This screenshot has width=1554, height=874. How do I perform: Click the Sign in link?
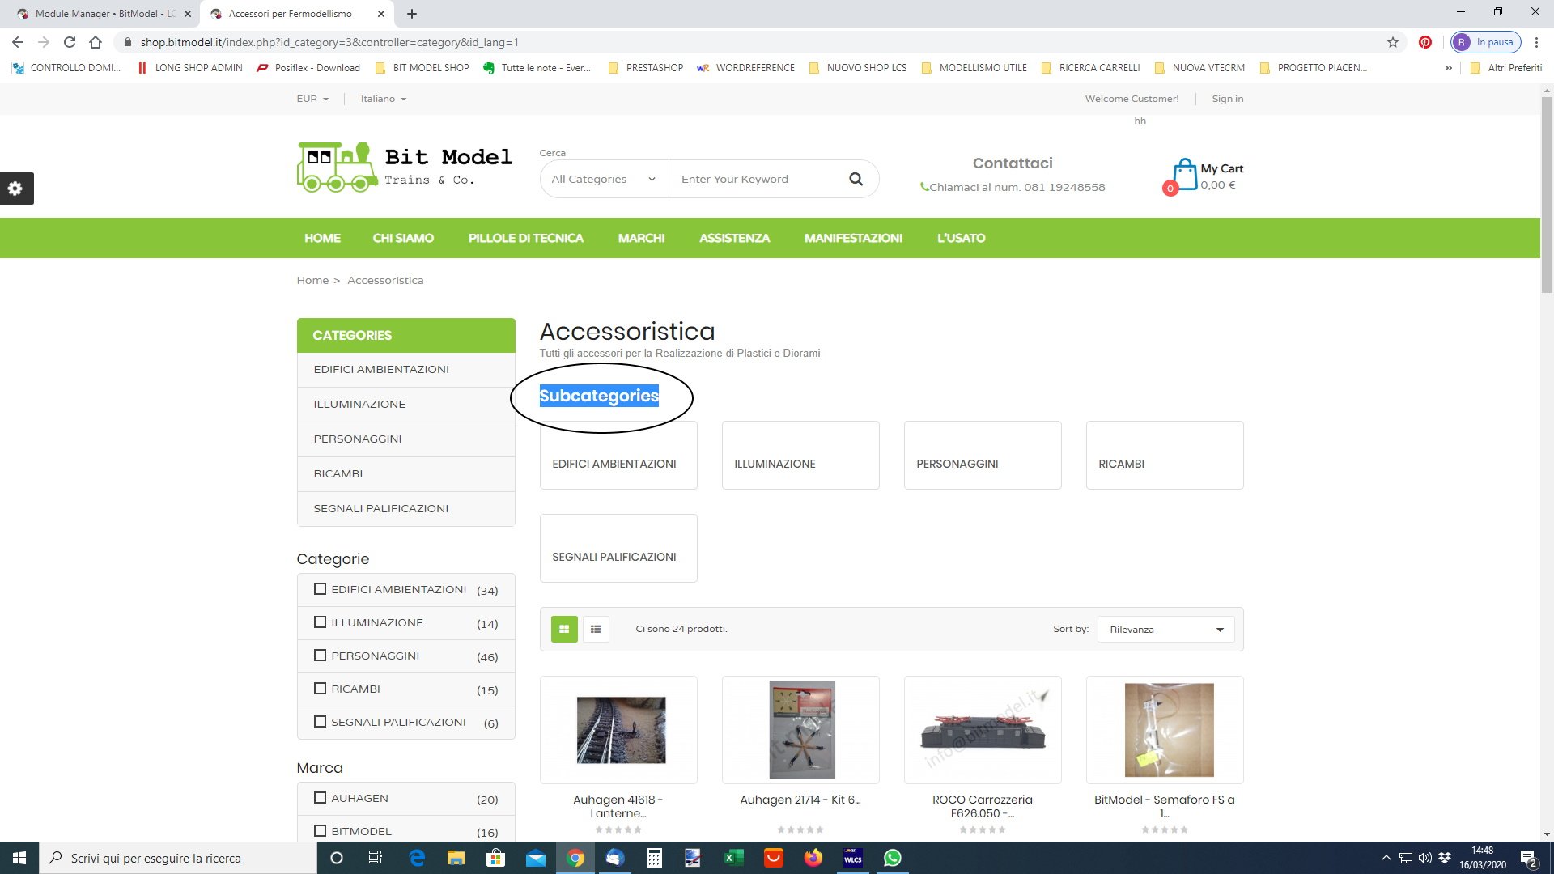(x=1227, y=99)
